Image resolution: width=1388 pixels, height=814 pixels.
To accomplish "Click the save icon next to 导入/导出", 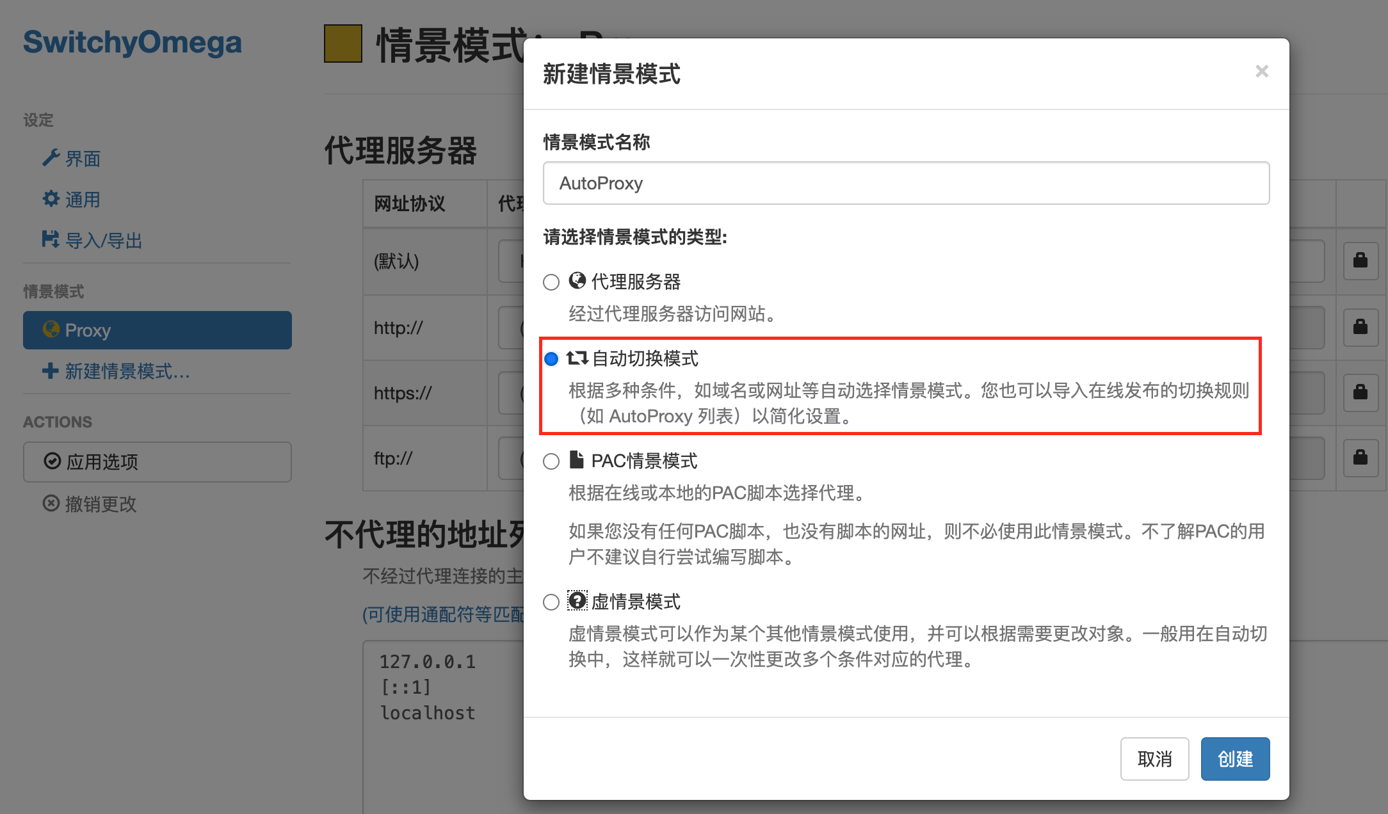I will point(51,239).
